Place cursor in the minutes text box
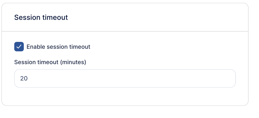259x118 pixels. (125, 78)
